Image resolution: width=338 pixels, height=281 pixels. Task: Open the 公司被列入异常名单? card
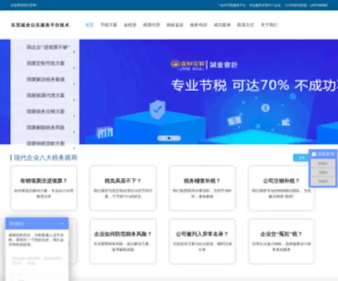click(x=202, y=241)
